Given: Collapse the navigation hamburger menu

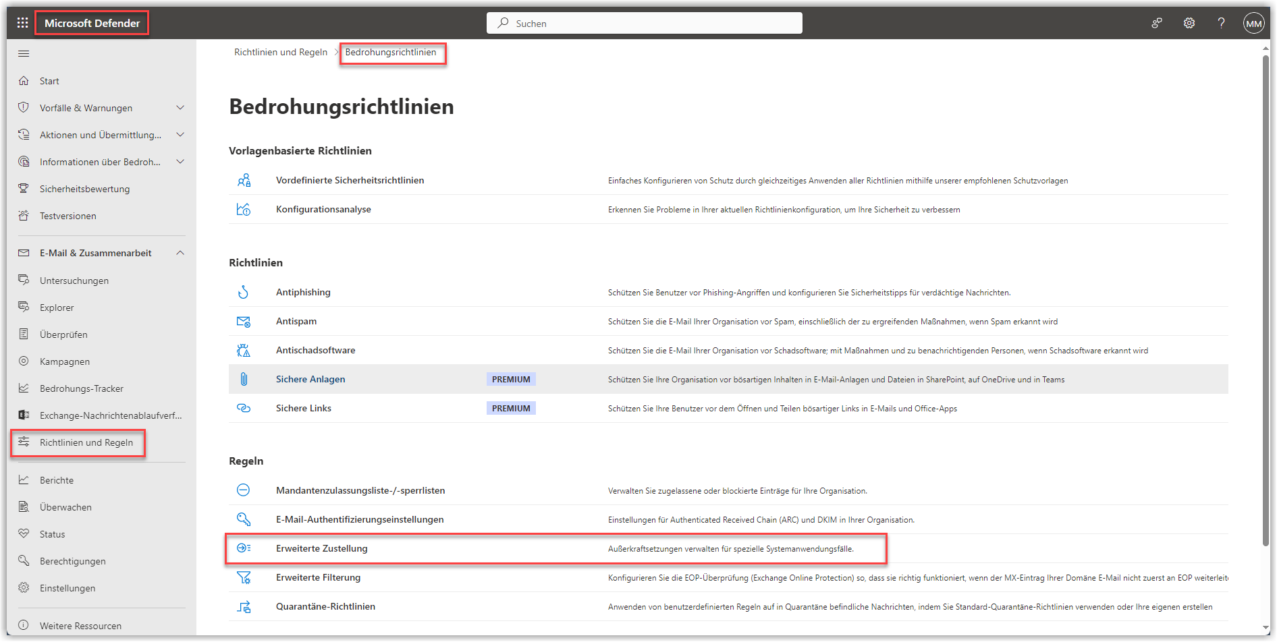Looking at the screenshot, I should click(x=24, y=53).
